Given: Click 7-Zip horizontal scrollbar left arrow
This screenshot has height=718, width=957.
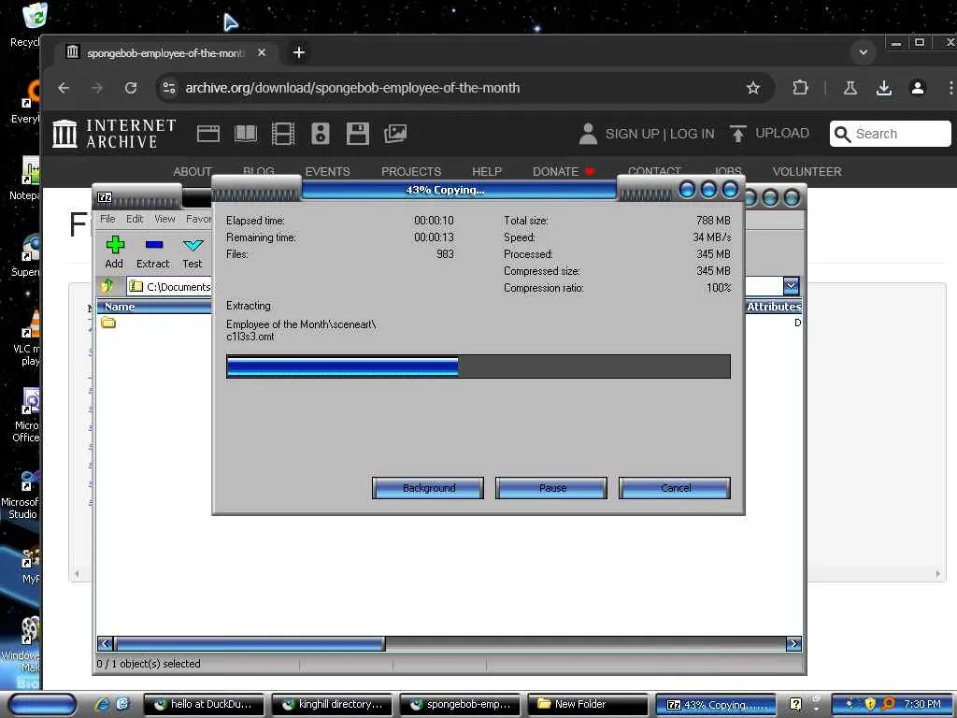Looking at the screenshot, I should coord(105,643).
